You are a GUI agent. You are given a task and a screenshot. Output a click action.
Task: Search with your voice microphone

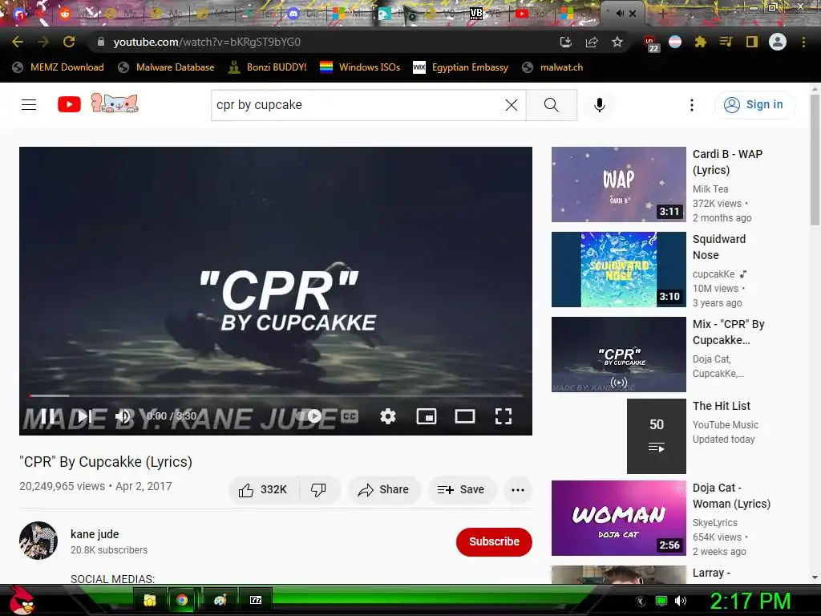[600, 105]
